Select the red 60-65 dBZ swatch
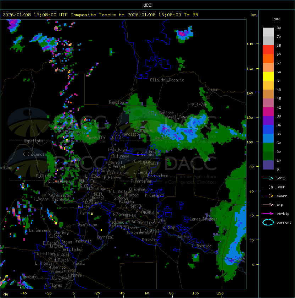295x298 pixels. [x=268, y=50]
